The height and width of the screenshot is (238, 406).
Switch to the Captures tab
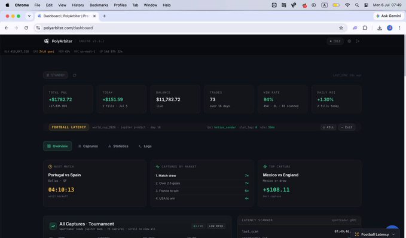pos(88,146)
